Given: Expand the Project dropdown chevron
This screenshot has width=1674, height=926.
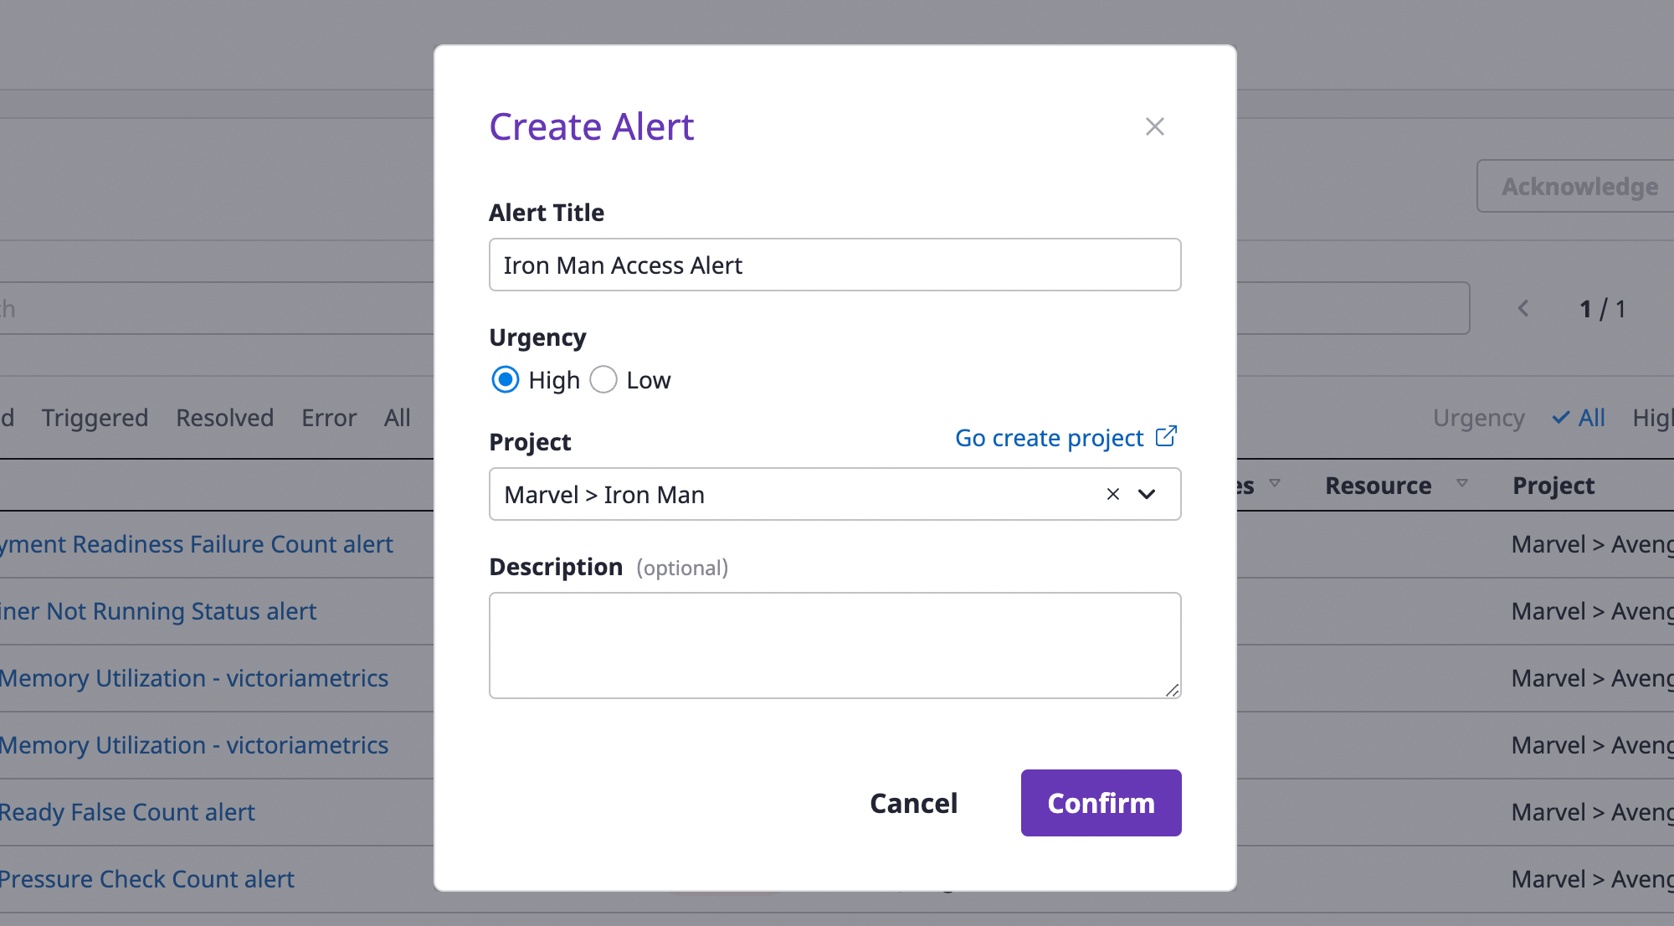Looking at the screenshot, I should point(1147,494).
